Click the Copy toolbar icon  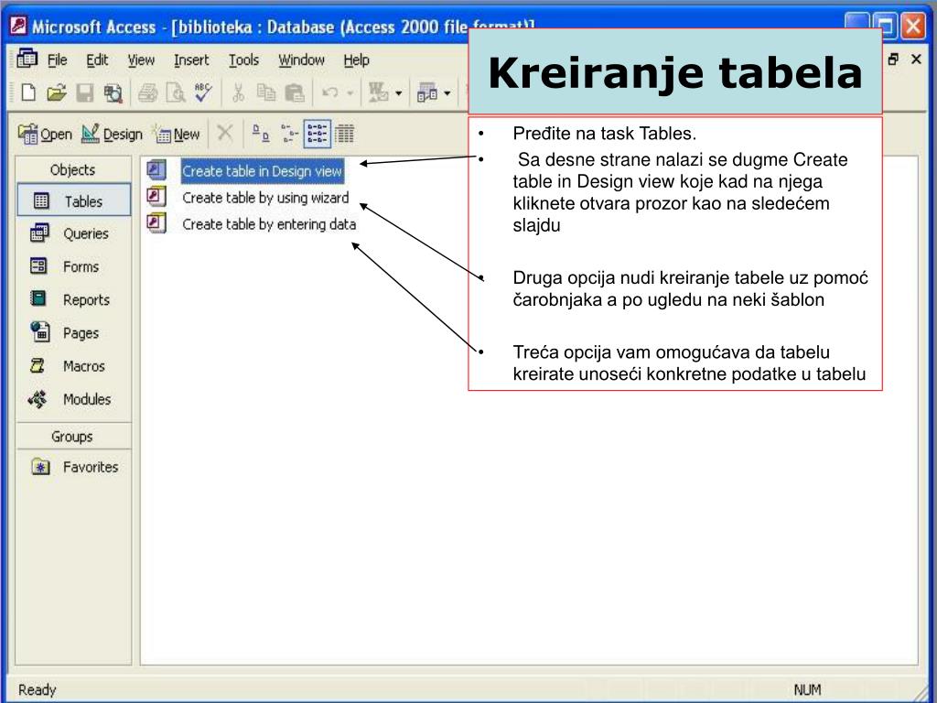pos(266,92)
